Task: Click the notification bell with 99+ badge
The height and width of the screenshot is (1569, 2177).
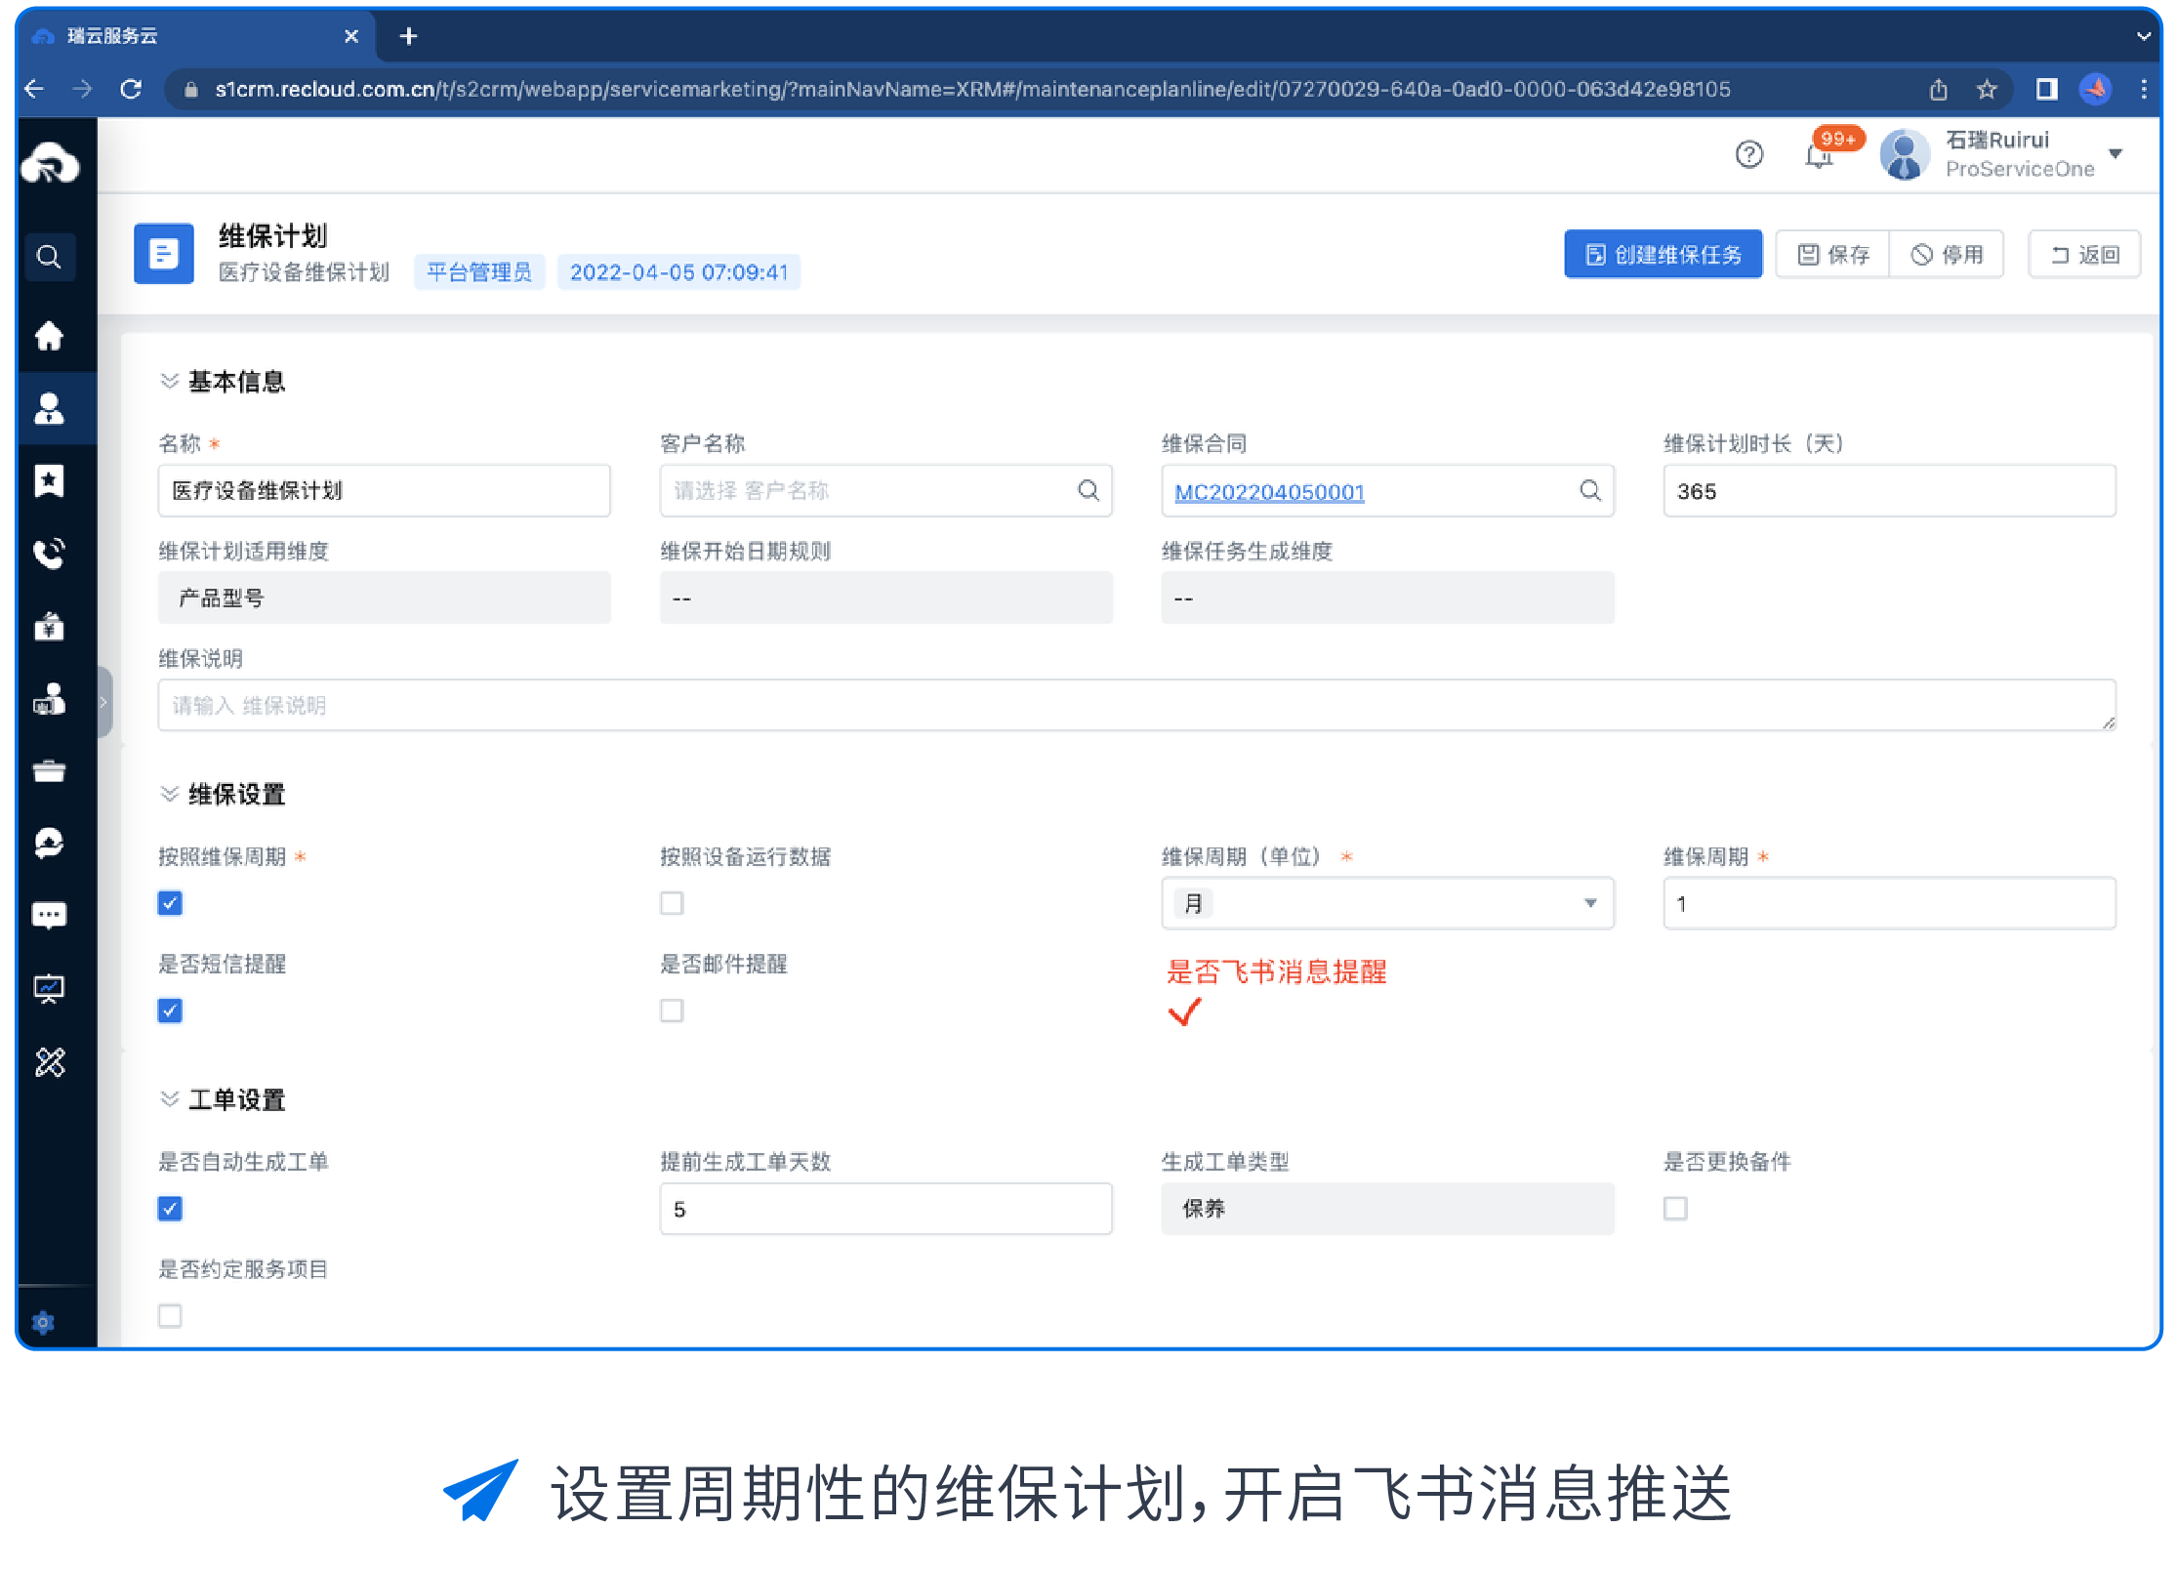Action: coord(1819,155)
